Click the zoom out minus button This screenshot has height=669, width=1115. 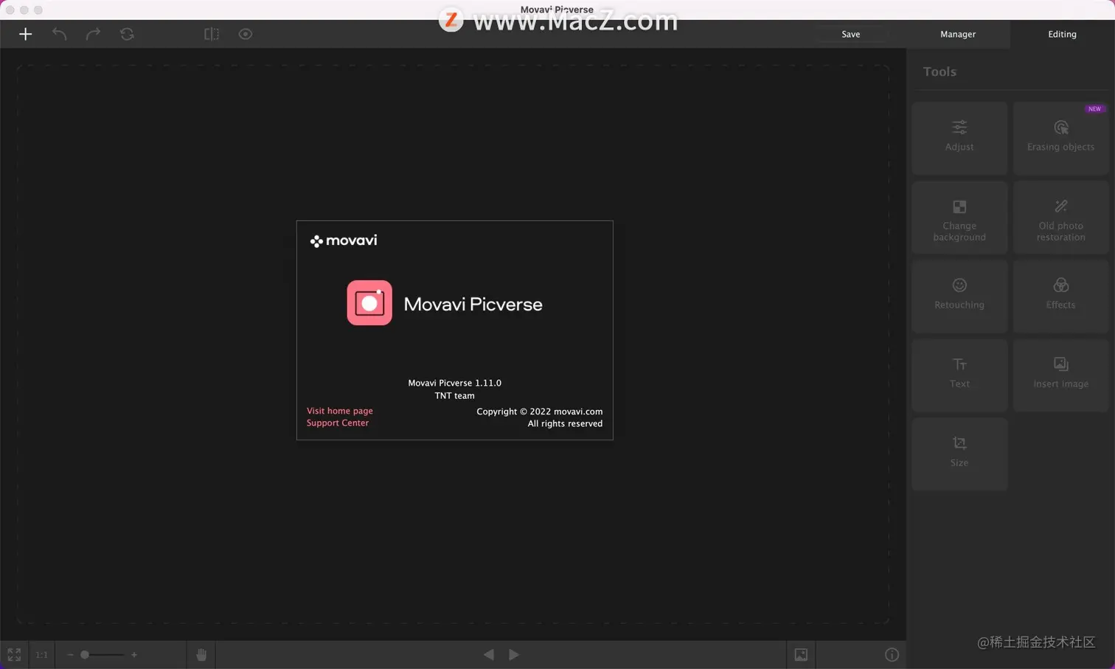pos(70,654)
